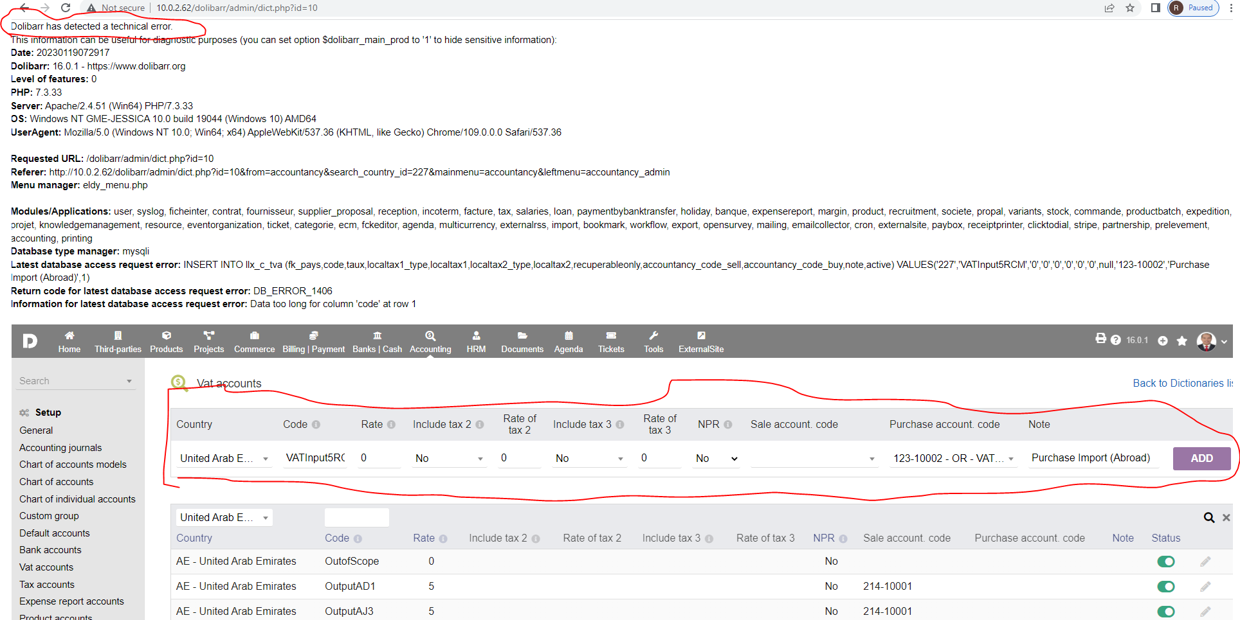Open Projects module icon
Image resolution: width=1240 pixels, height=620 pixels.
209,335
